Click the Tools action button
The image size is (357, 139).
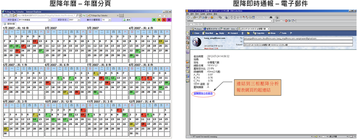283,33
